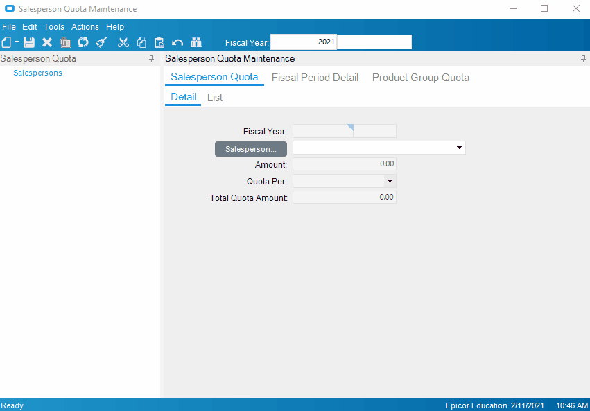Close the Salesperson Quota Maintenance window

coord(575,8)
